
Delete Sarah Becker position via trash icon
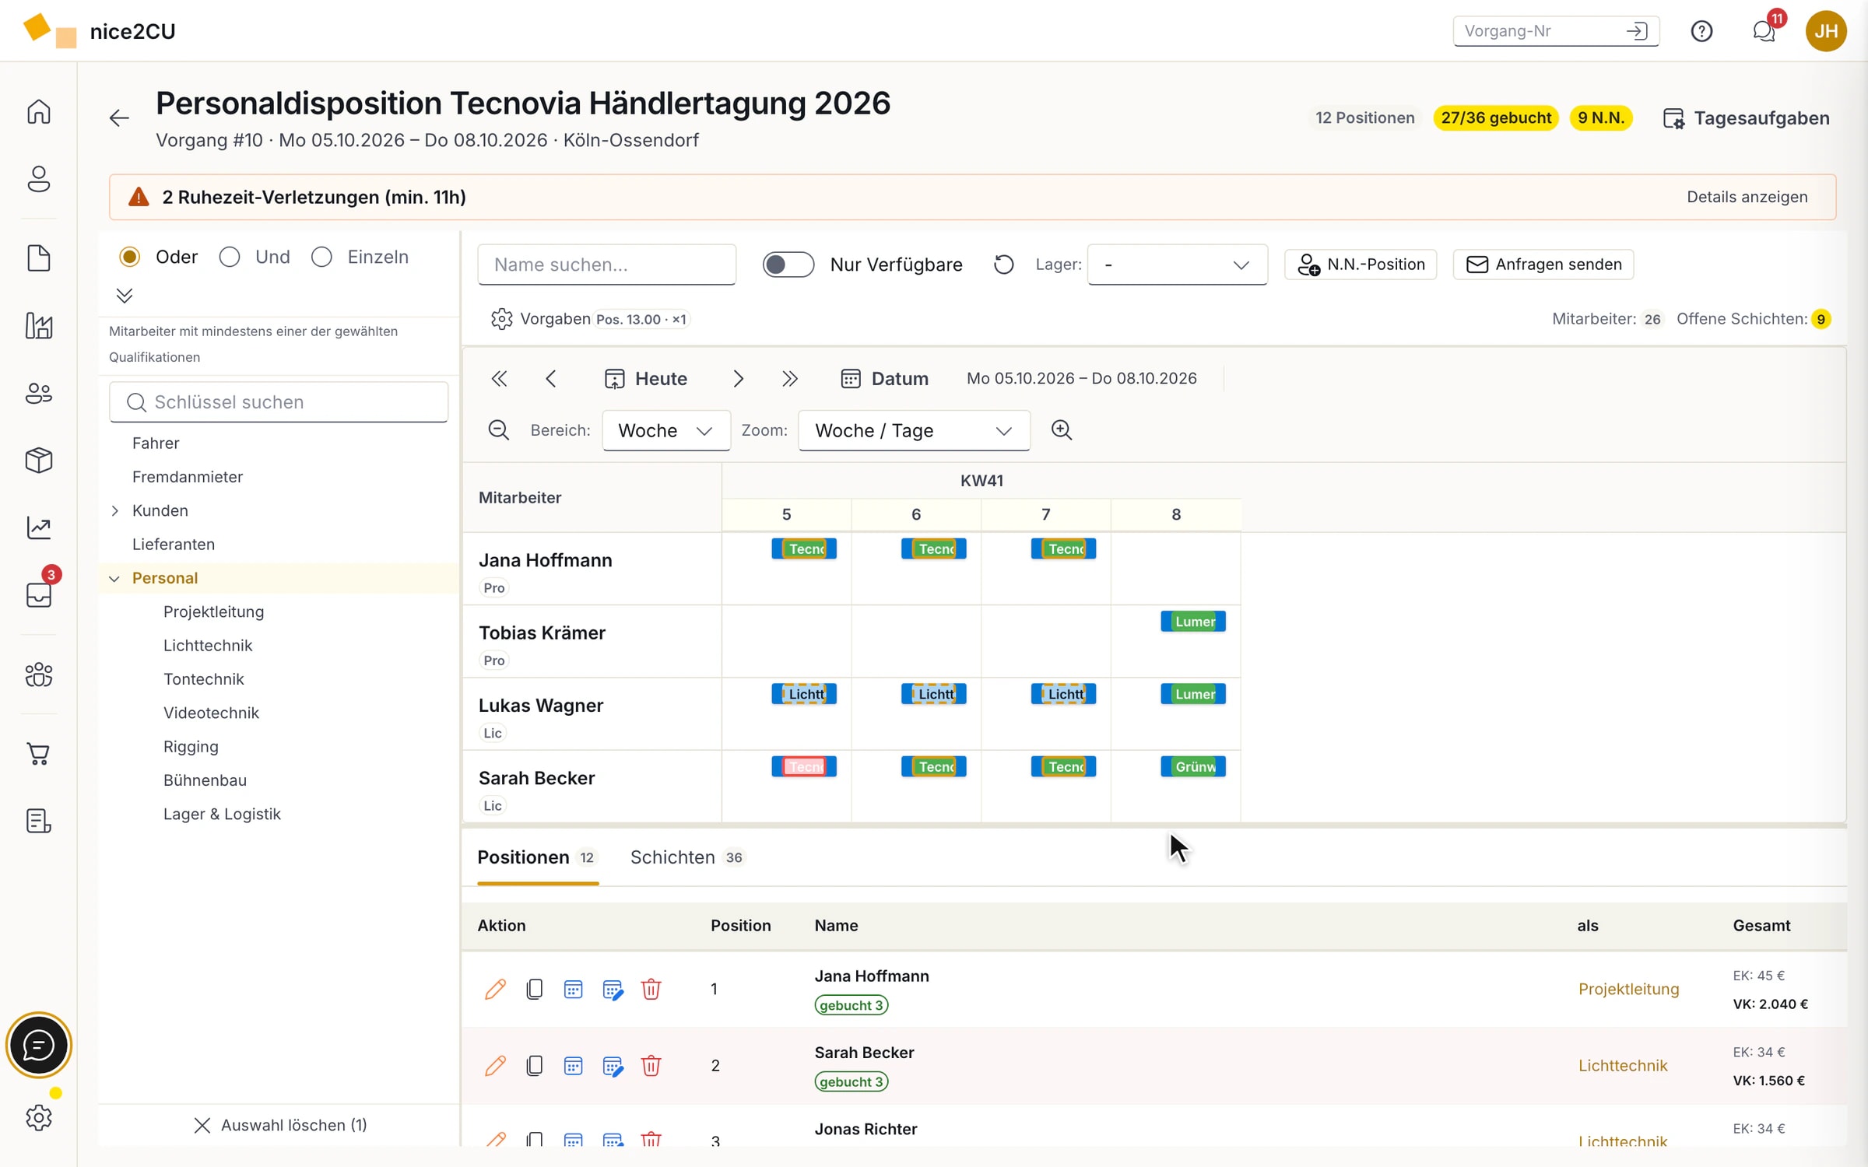651,1065
